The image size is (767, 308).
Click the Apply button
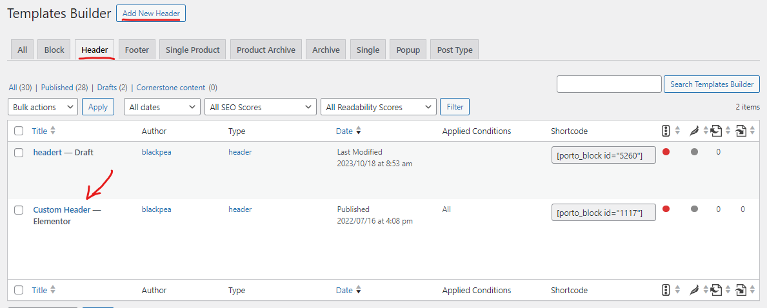coord(98,107)
